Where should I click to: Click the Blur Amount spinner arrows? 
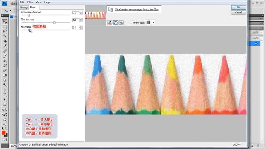(81, 20)
